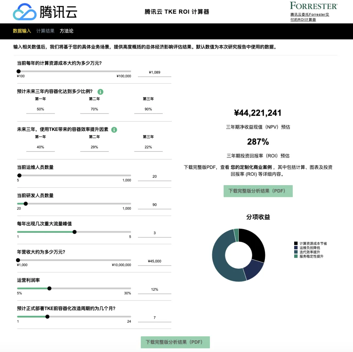Image resolution: width=353 pixels, height=352 pixels.
Task: Select the 当前运维人员数量 slider knob
Action: coord(19,175)
